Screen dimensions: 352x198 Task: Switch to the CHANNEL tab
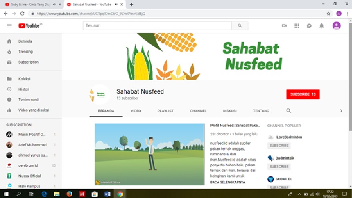pos(198,111)
